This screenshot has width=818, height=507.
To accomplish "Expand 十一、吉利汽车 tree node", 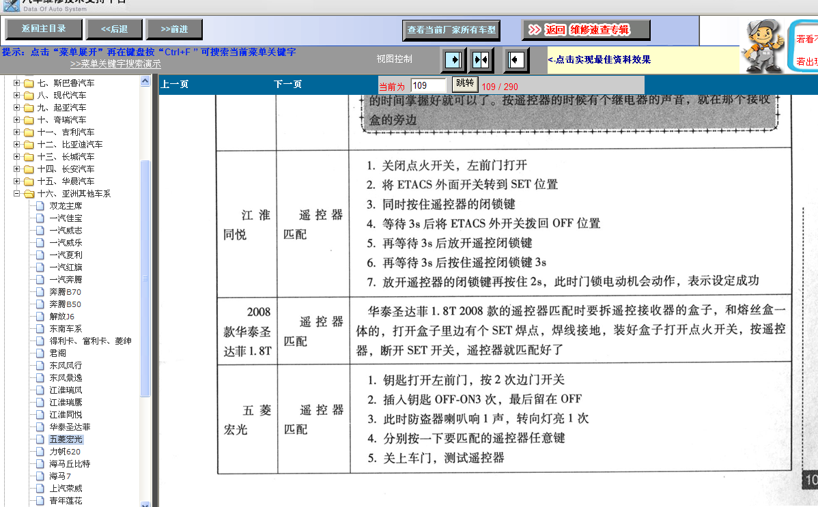I will 16,132.
